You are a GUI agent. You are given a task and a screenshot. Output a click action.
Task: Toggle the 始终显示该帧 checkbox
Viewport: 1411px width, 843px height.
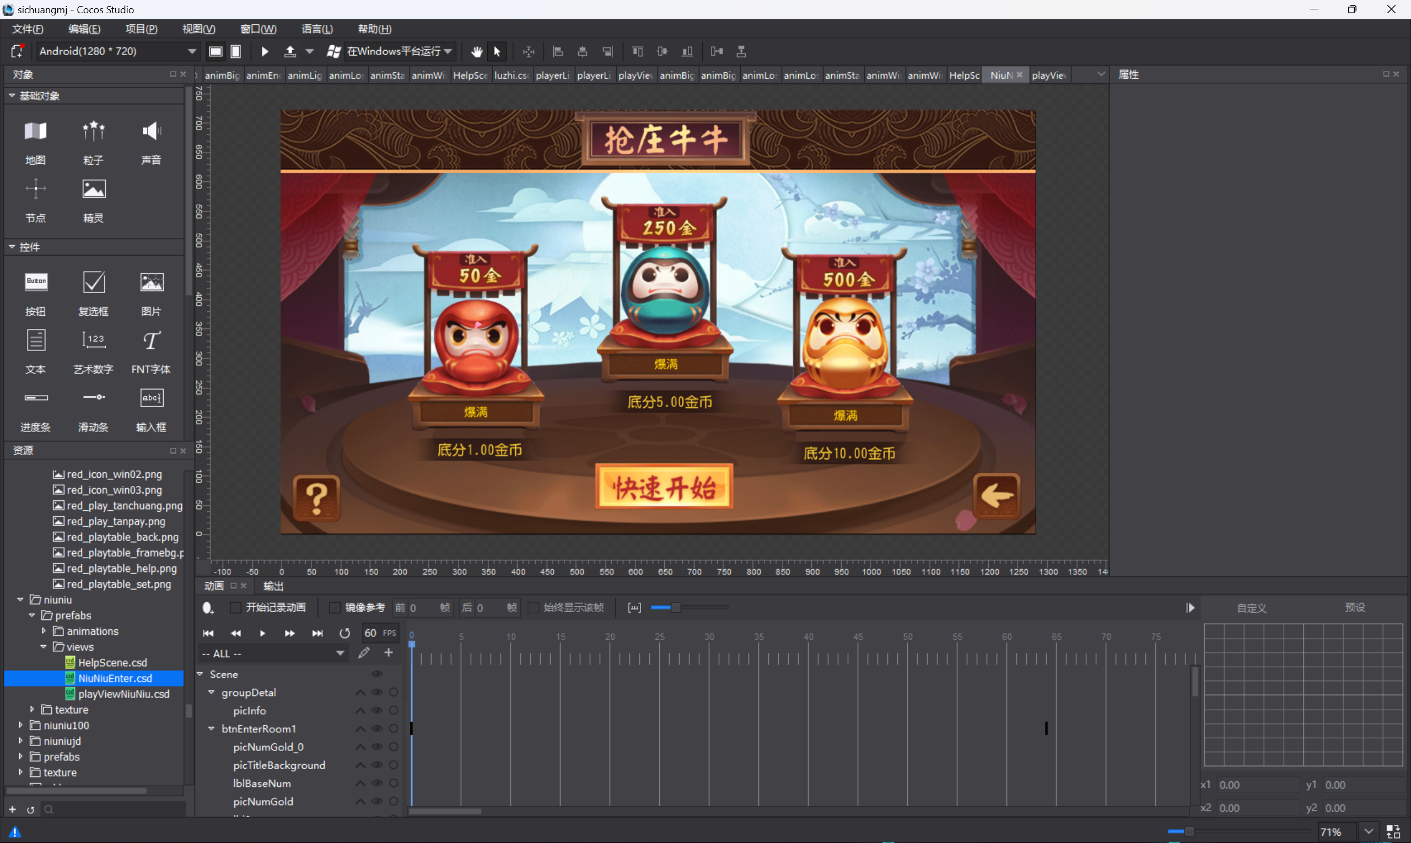pos(533,608)
